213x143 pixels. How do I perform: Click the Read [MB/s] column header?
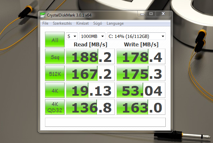pyautogui.click(x=90, y=44)
